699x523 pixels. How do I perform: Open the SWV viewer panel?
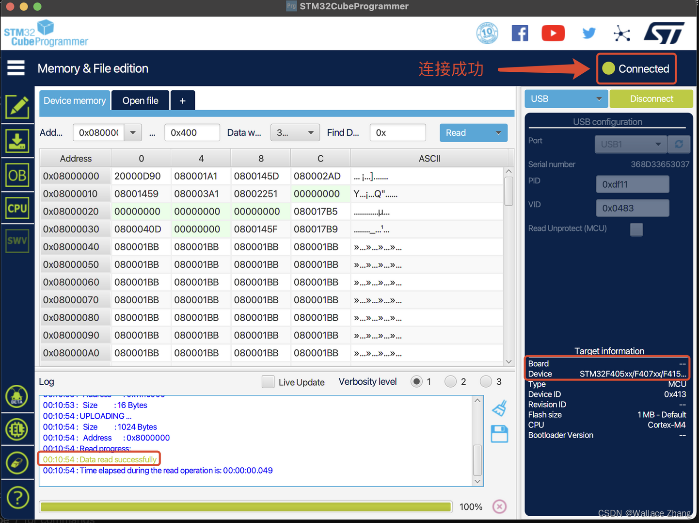coord(17,241)
